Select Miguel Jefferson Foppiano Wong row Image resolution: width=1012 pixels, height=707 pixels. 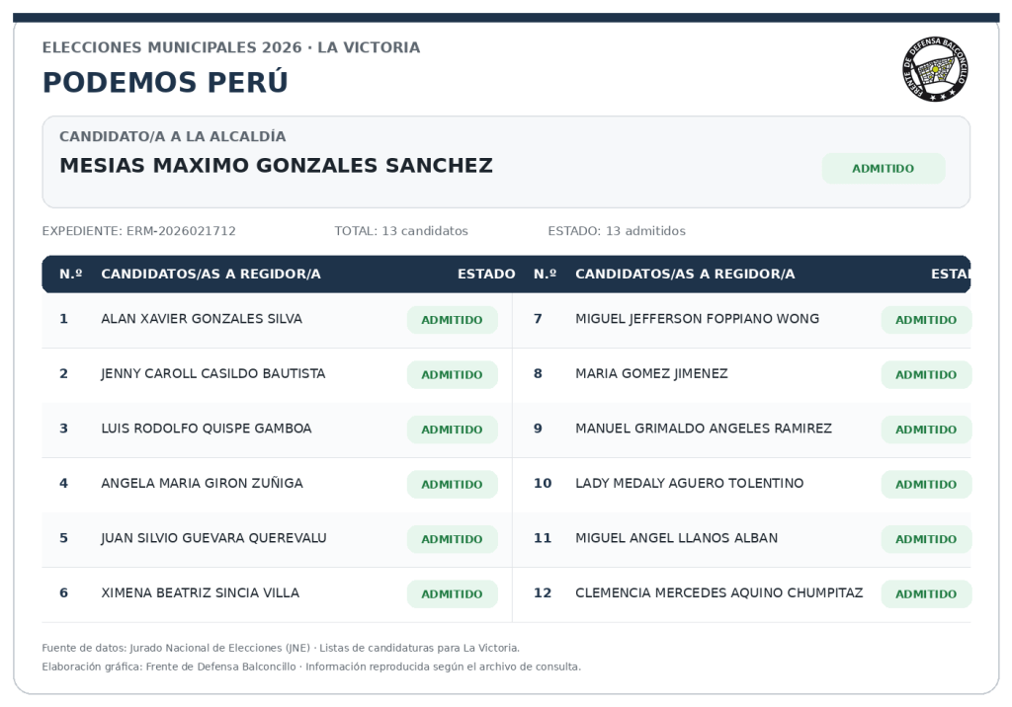pyautogui.click(x=741, y=321)
